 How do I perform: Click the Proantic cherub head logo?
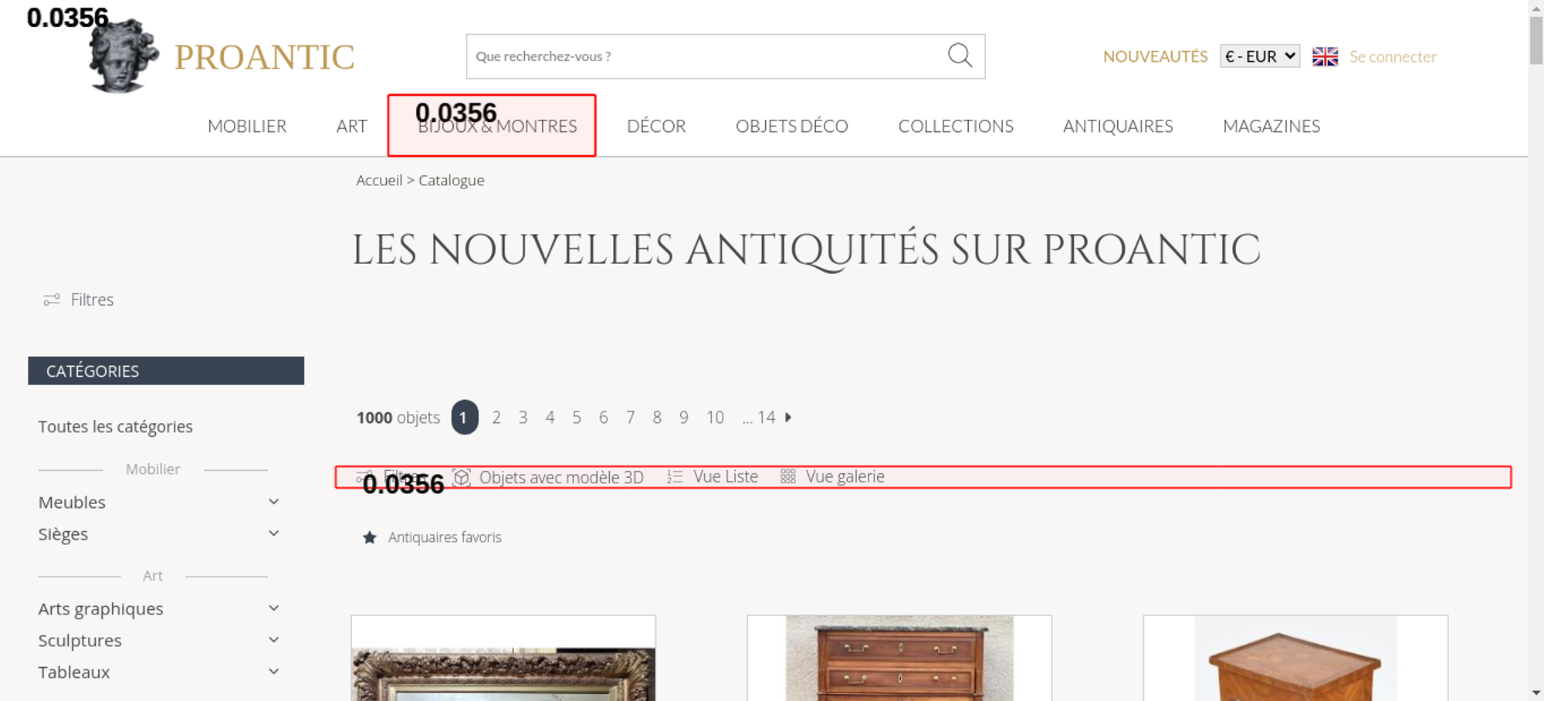124,56
